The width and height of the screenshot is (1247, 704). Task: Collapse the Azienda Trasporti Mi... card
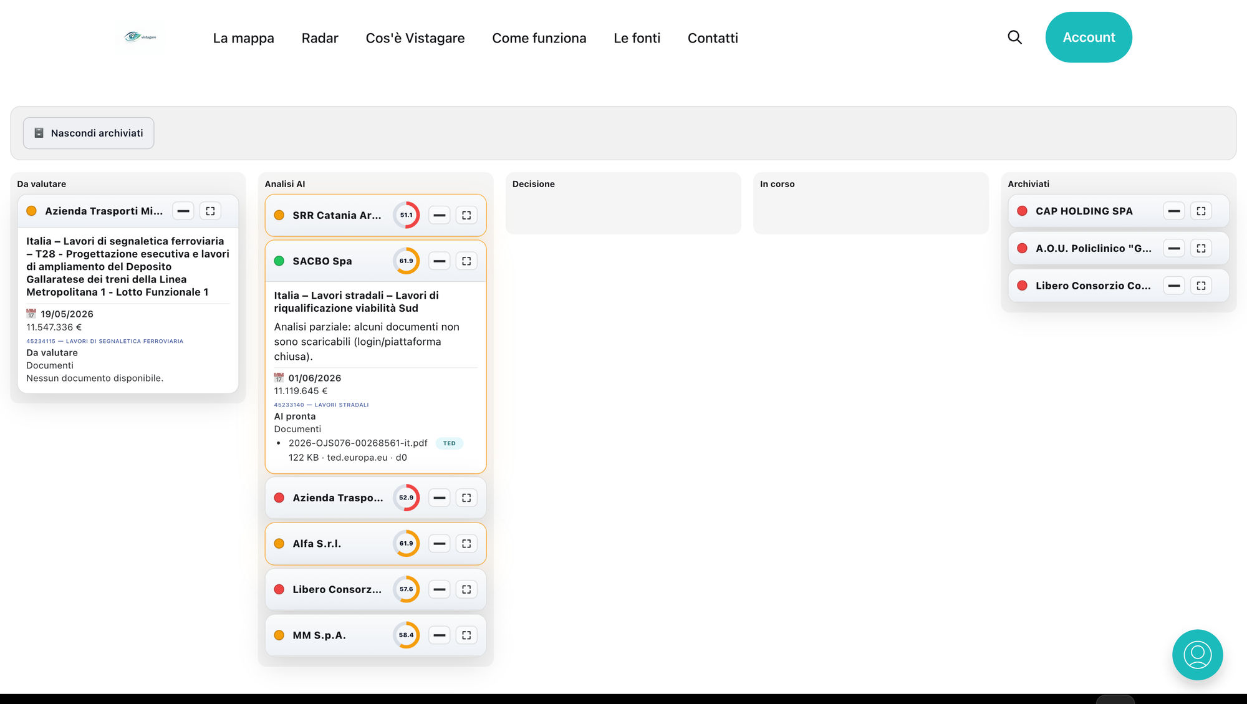pos(183,211)
